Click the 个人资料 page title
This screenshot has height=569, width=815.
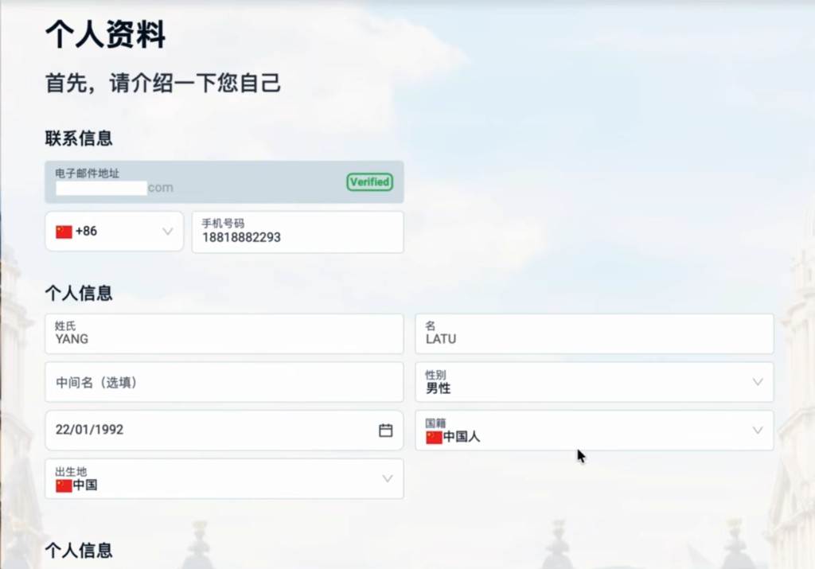coord(106,35)
